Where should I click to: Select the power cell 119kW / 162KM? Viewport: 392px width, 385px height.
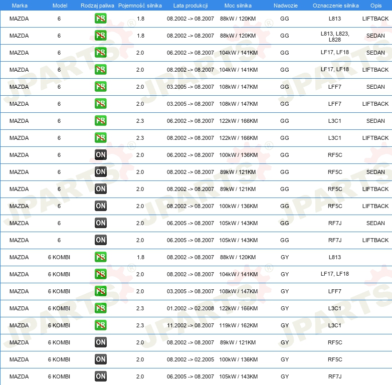click(238, 325)
